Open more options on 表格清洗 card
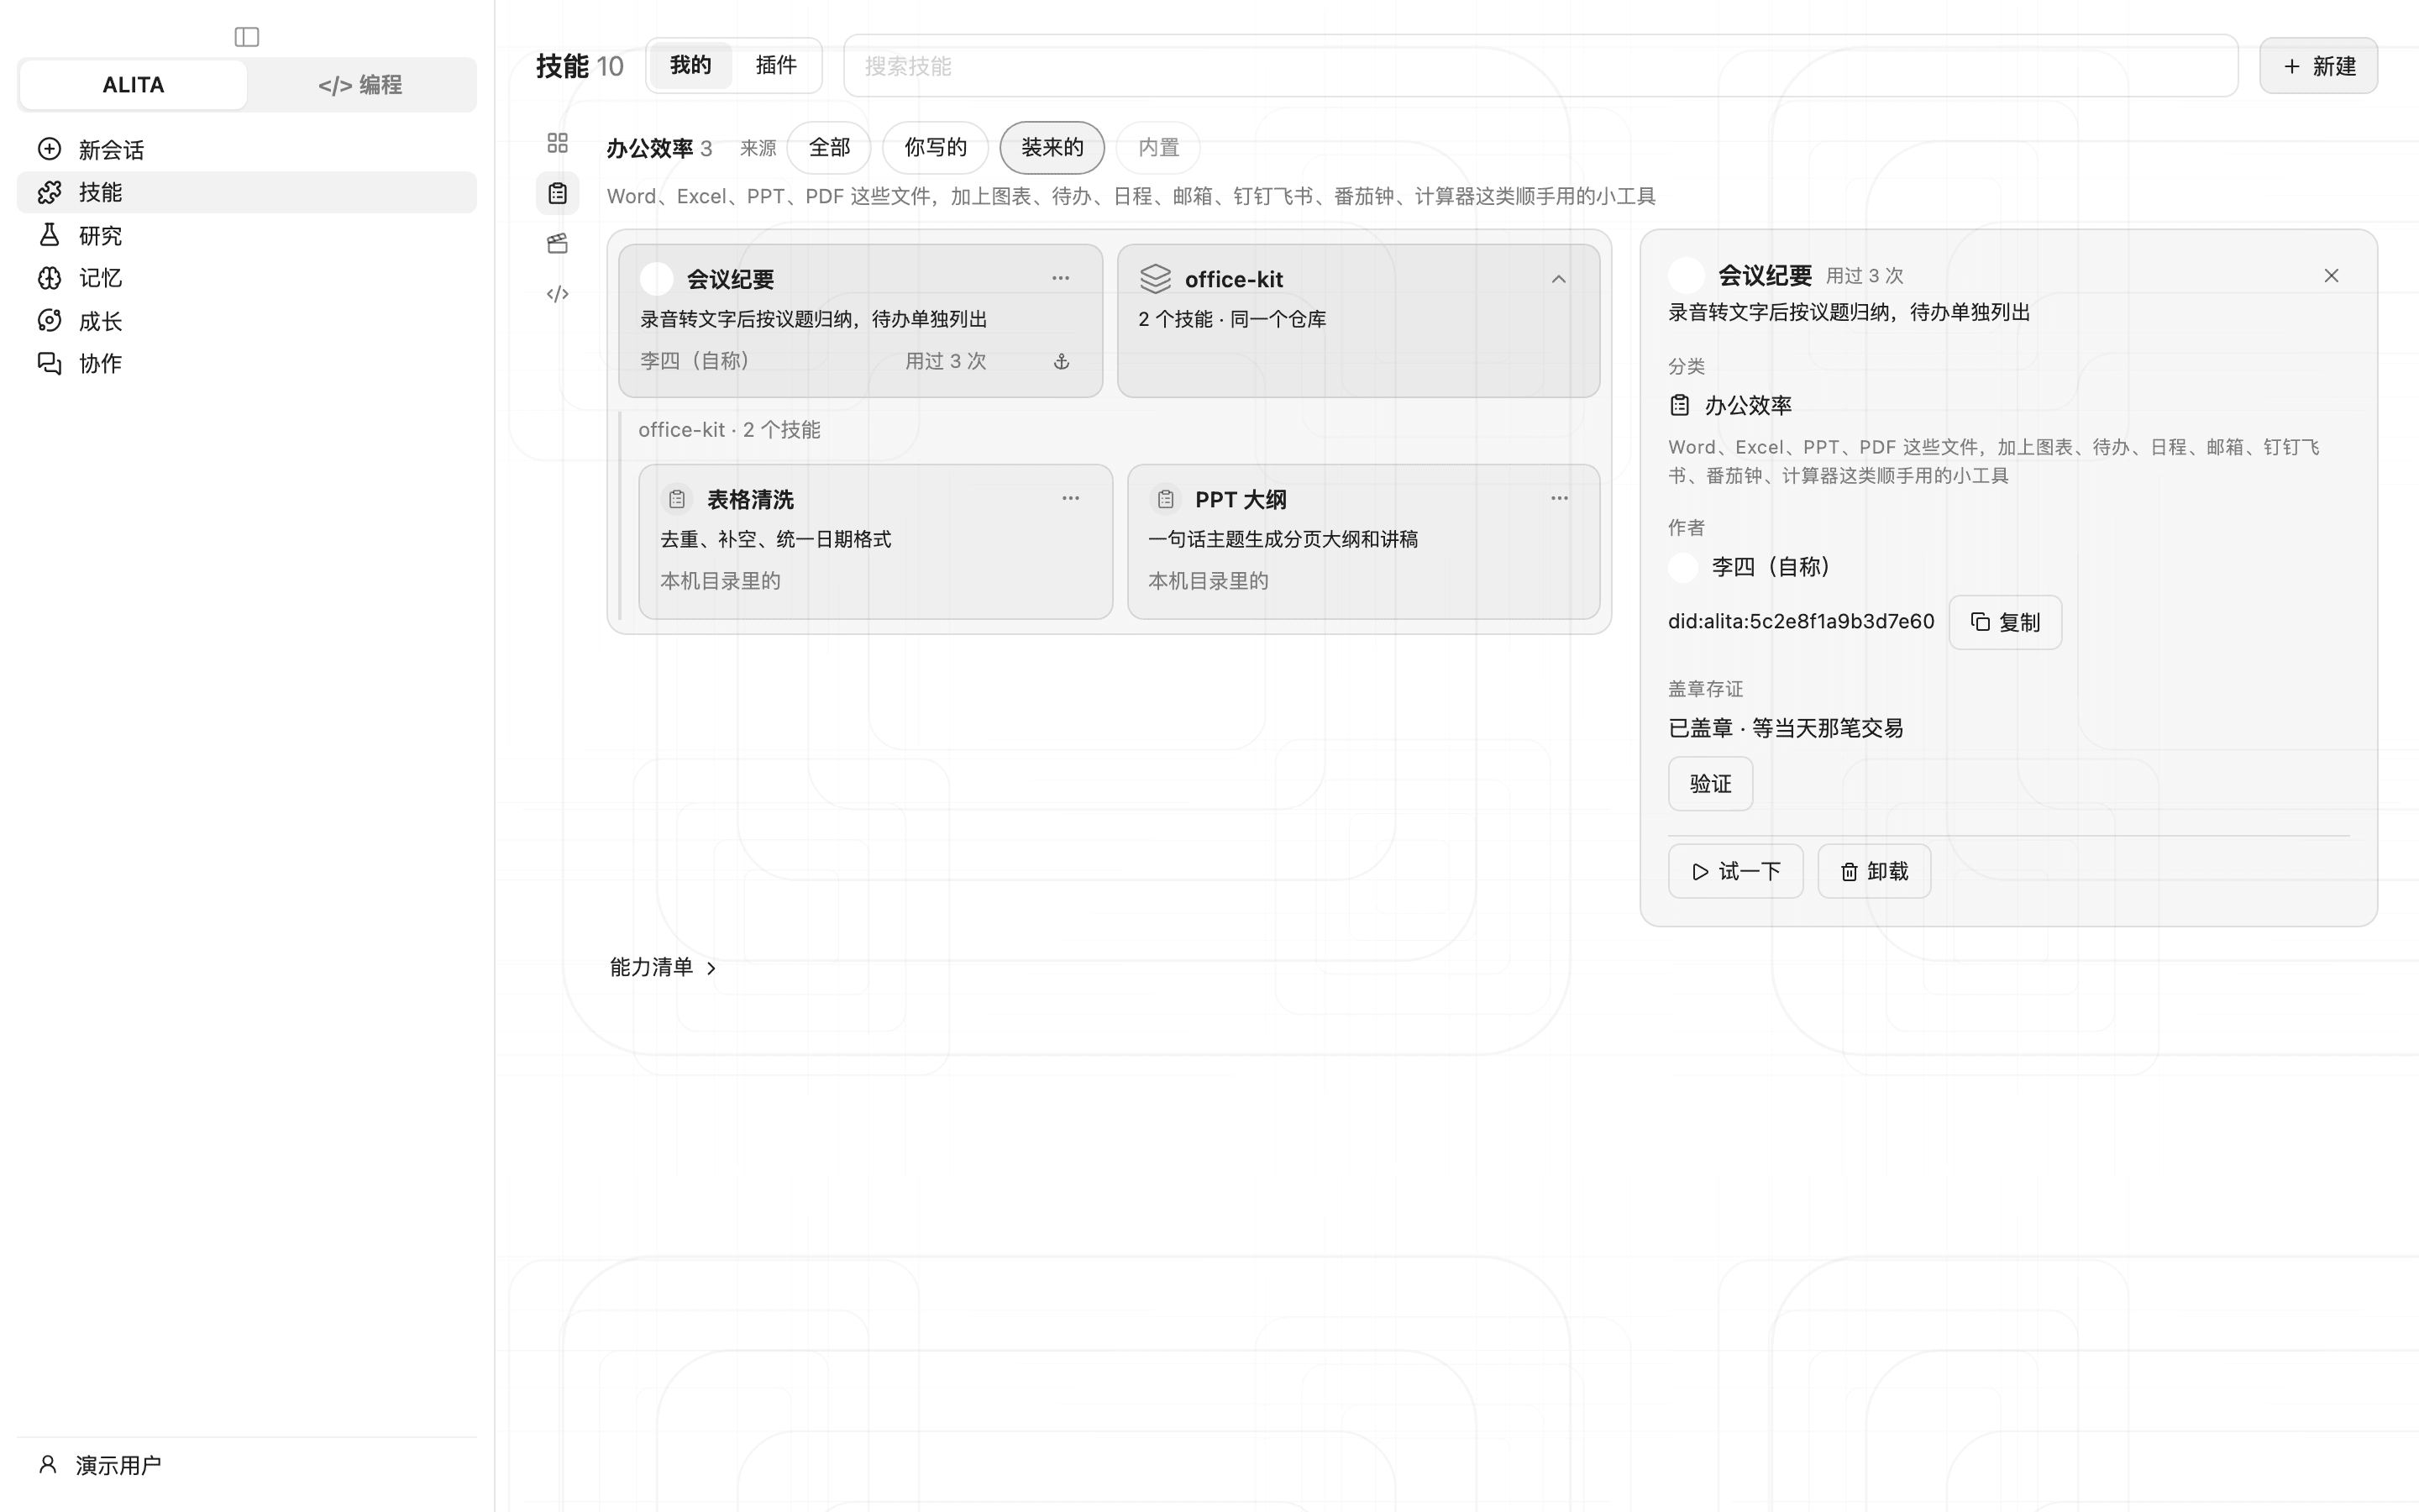This screenshot has width=2419, height=1512. [x=1071, y=498]
